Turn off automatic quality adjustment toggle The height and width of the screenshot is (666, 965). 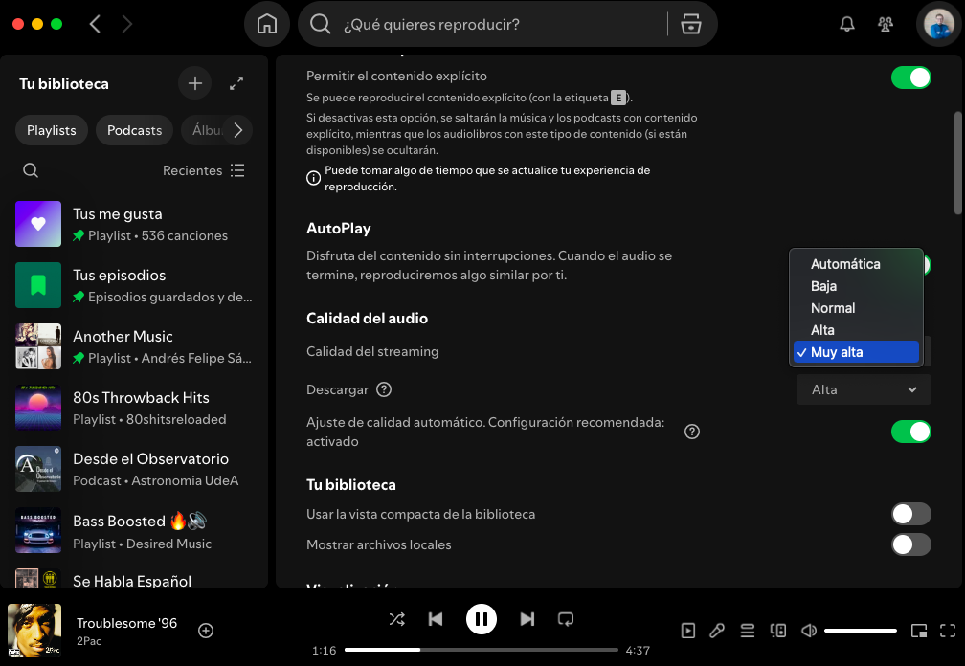pyautogui.click(x=910, y=432)
